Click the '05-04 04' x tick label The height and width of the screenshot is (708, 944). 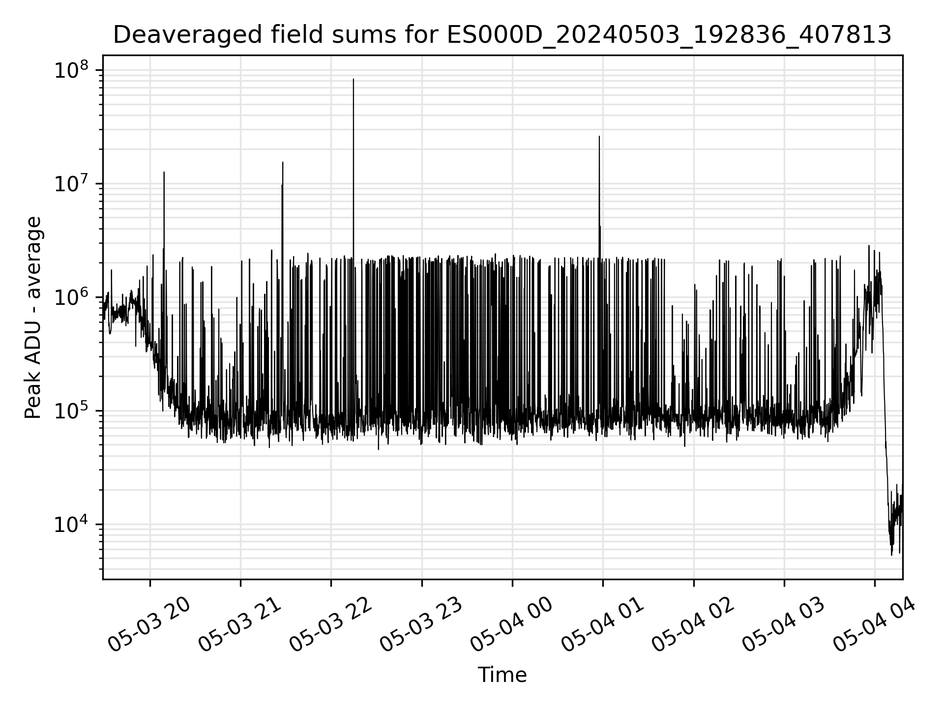click(874, 624)
